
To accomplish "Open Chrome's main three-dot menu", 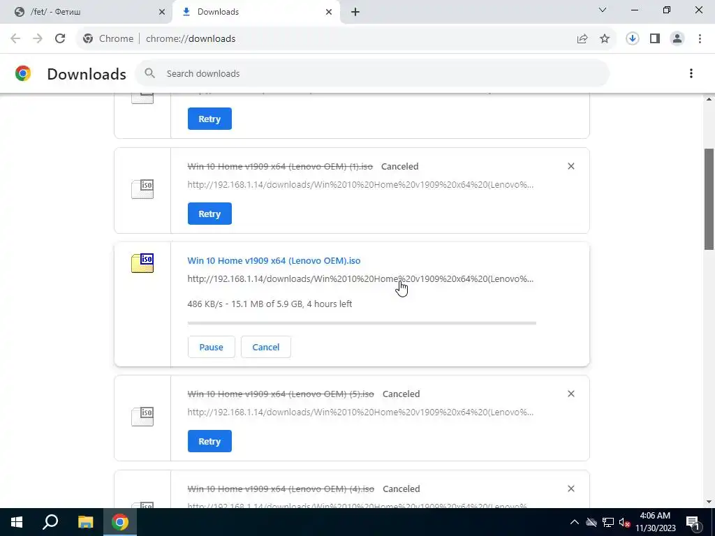I will 700,39.
